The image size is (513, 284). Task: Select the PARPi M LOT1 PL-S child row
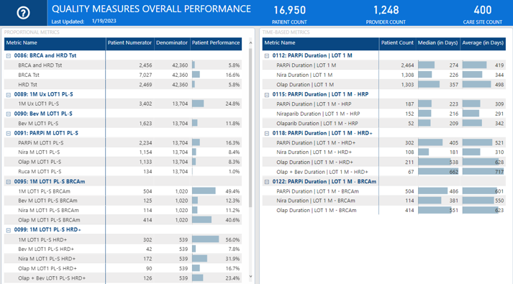123,143
